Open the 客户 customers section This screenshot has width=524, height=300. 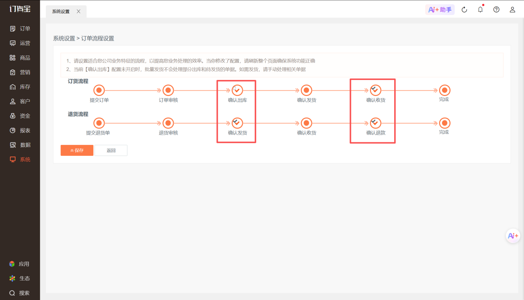point(20,101)
